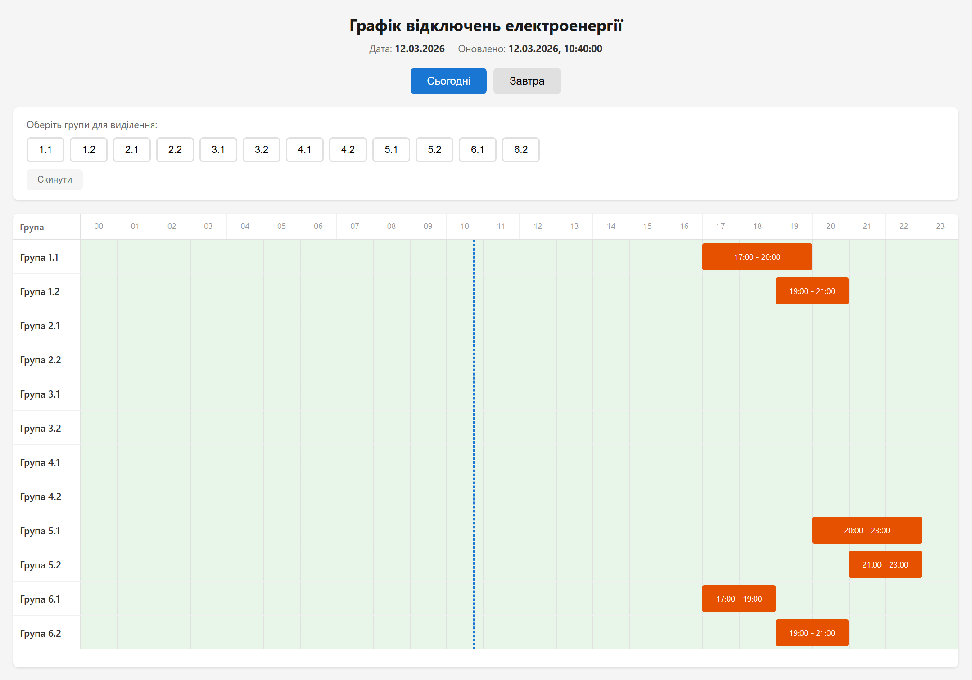
Task: Click the updated timestamp 12.03.2026, 10:40:00
Action: click(x=555, y=49)
